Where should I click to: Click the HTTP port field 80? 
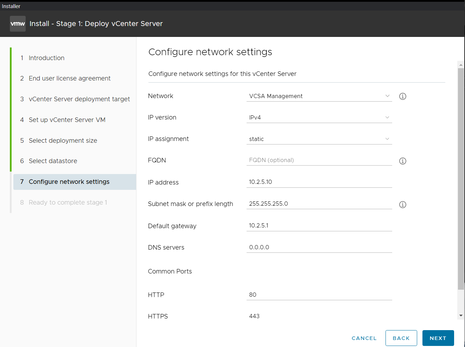[x=319, y=295]
